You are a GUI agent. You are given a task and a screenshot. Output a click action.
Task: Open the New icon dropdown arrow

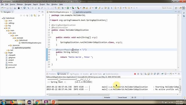click(5, 8)
